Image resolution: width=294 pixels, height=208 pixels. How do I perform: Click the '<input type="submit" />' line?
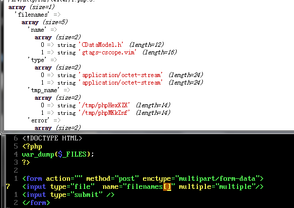pos(68,195)
